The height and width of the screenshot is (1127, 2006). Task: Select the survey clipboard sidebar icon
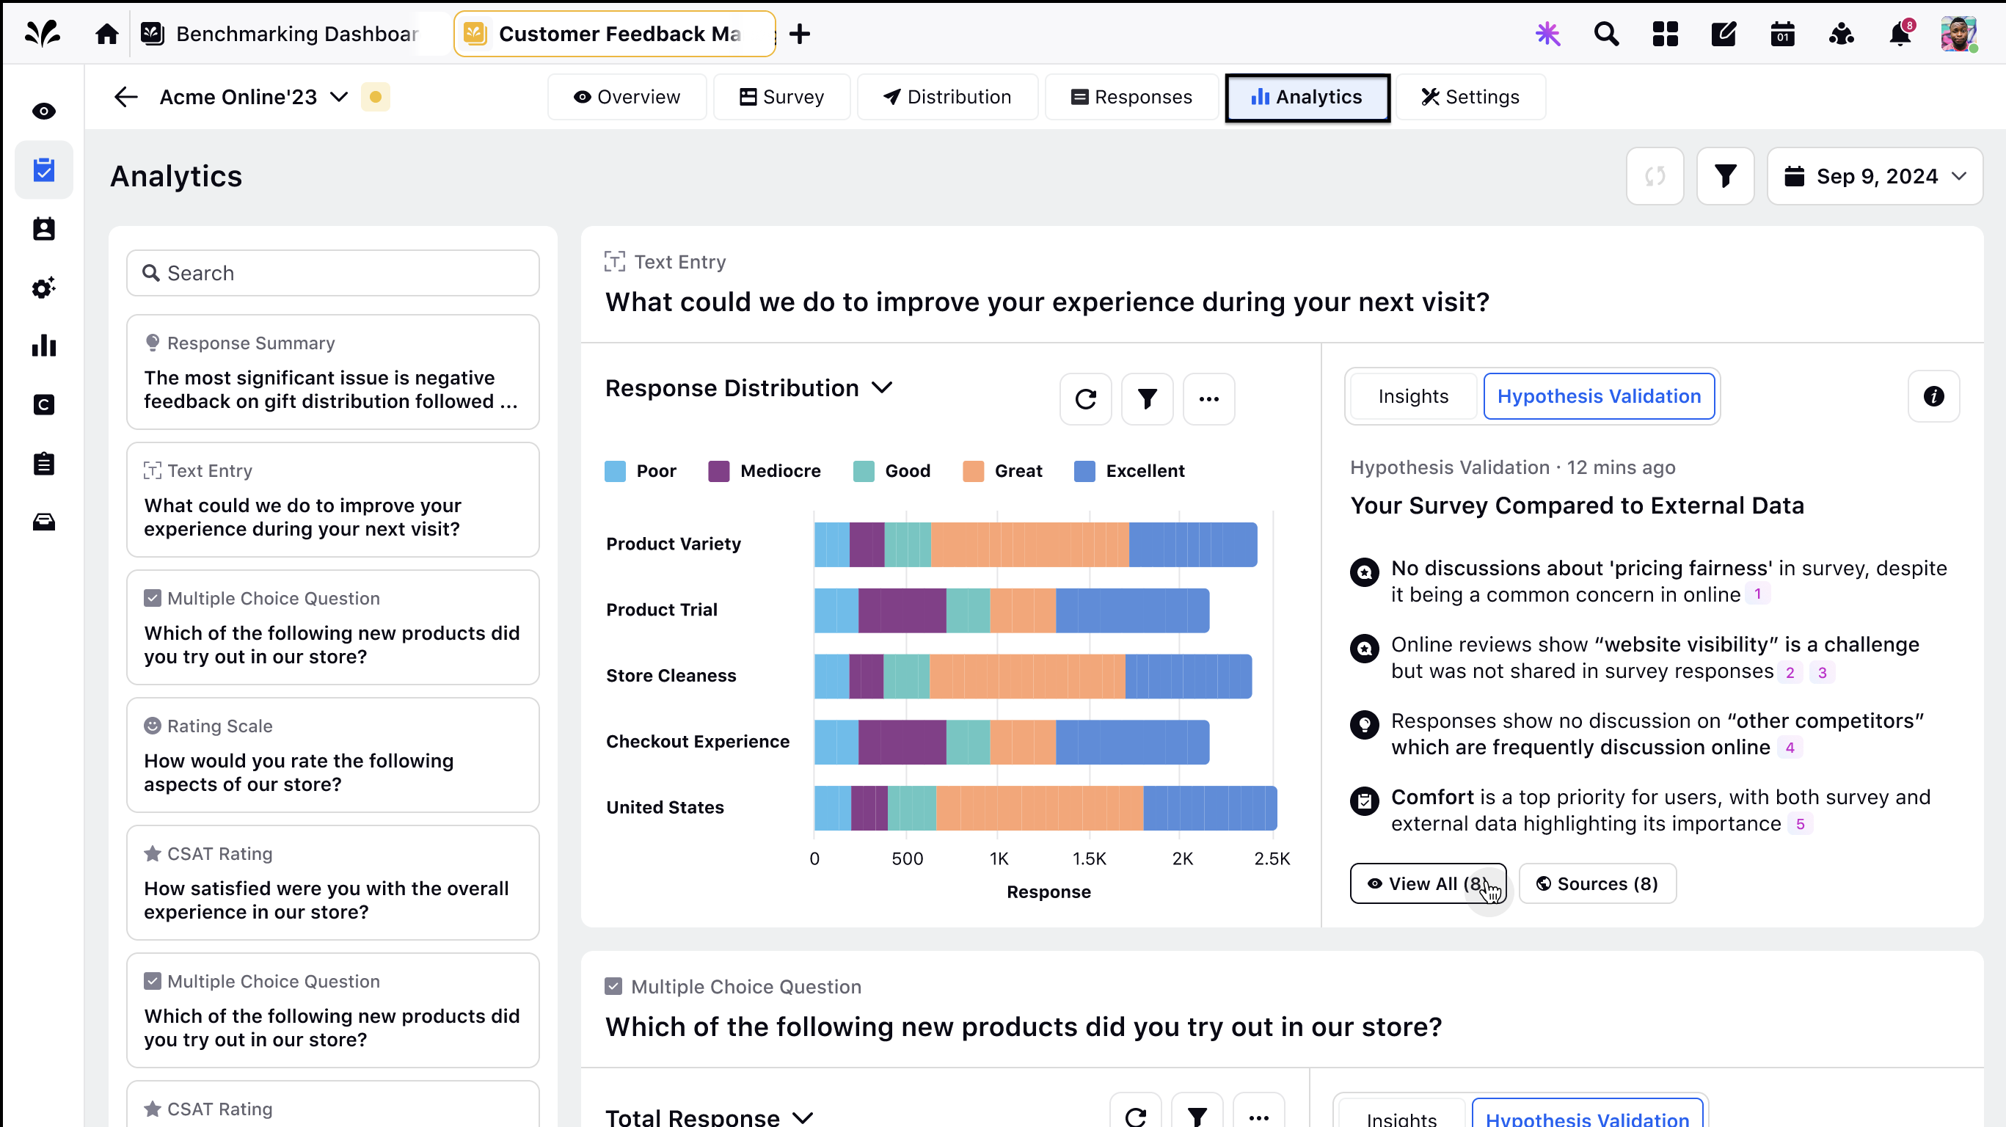point(43,169)
